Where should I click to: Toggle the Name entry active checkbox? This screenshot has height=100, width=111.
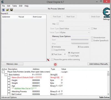[x=9, y=77]
